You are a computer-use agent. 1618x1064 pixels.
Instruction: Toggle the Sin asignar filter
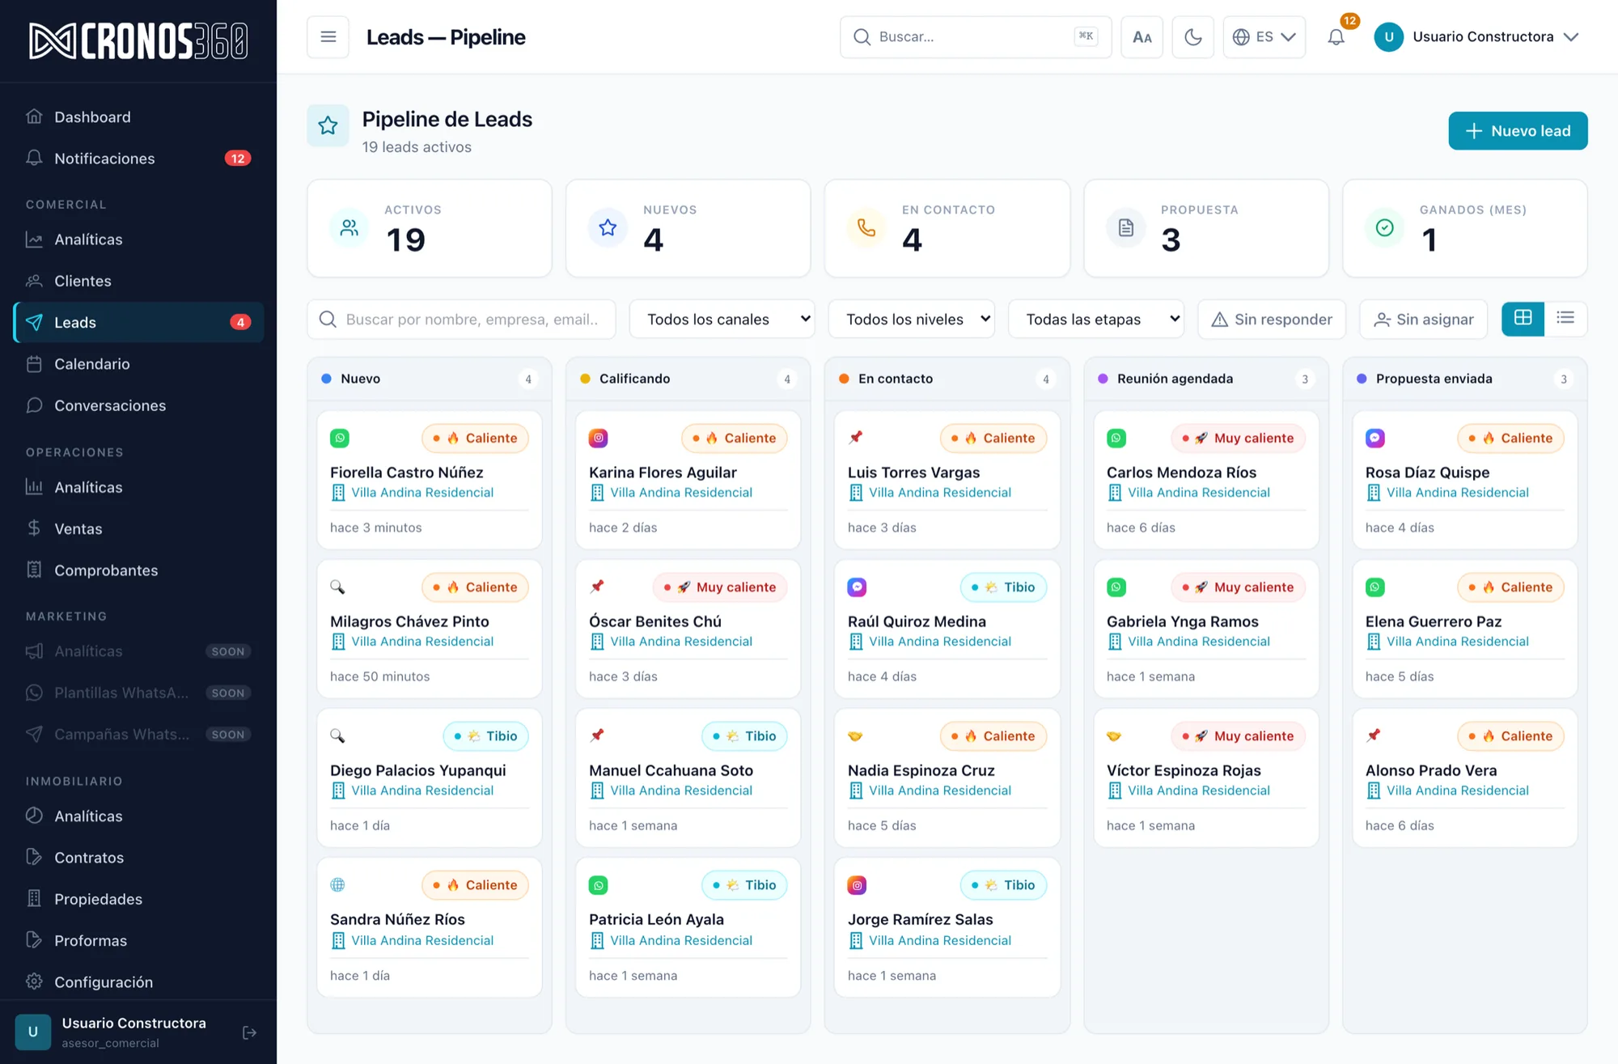tap(1424, 320)
